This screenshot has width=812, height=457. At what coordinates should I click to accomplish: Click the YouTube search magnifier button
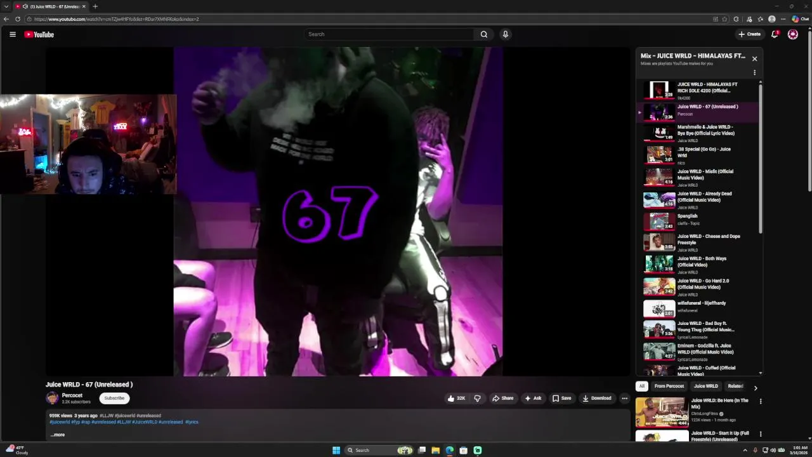click(484, 34)
